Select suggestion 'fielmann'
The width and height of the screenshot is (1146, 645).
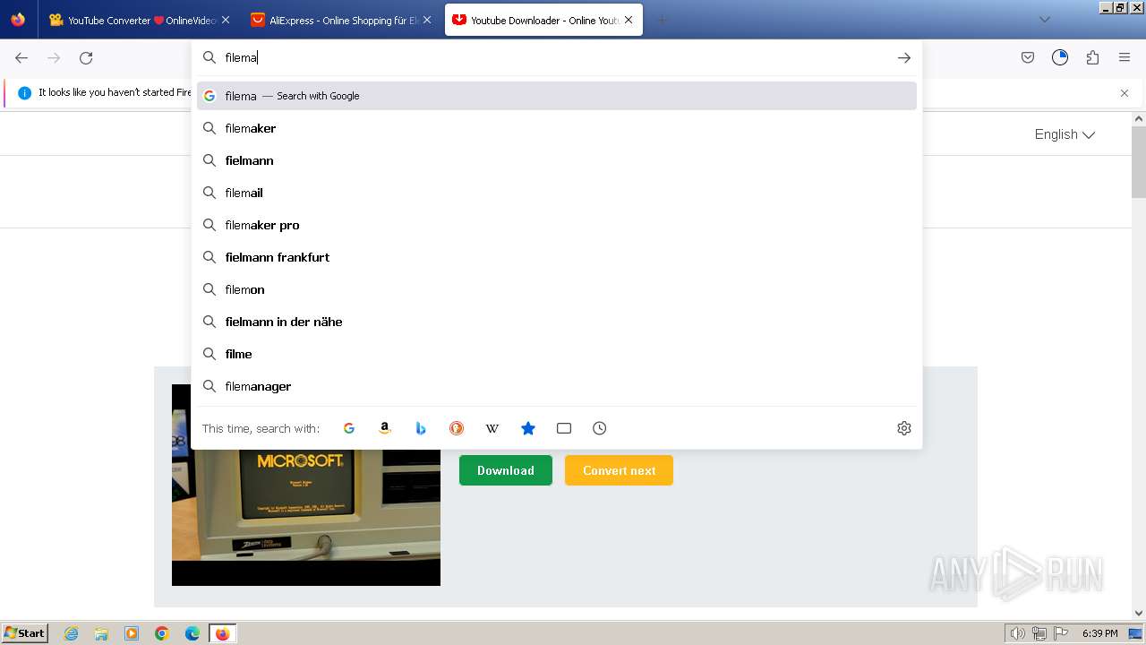click(557, 160)
